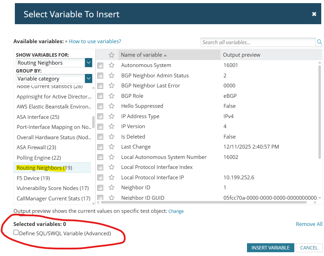The width and height of the screenshot is (324, 256).
Task: Check the Neighbor ID checkbox
Action: (101, 188)
